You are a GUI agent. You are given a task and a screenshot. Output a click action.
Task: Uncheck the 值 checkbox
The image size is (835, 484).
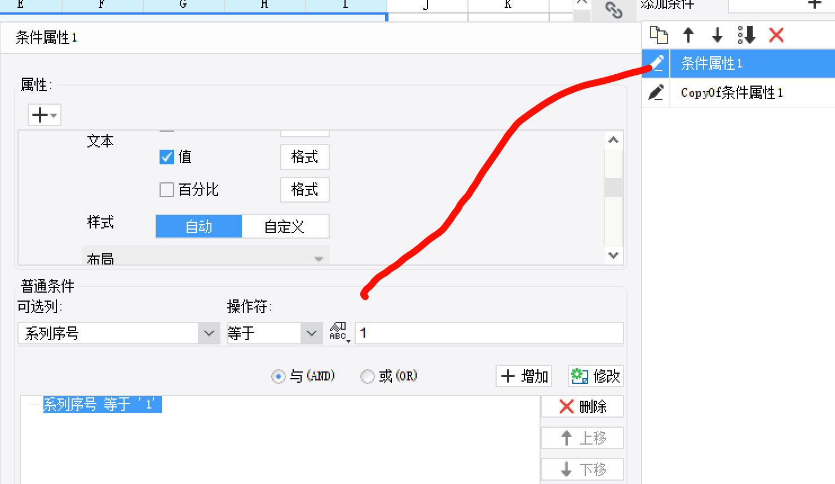coord(166,157)
